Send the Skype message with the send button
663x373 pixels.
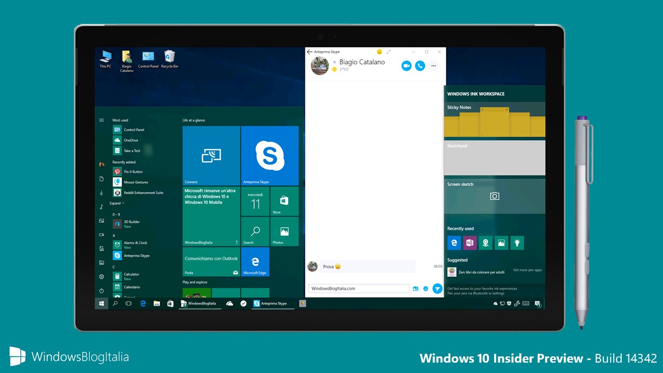tap(438, 289)
